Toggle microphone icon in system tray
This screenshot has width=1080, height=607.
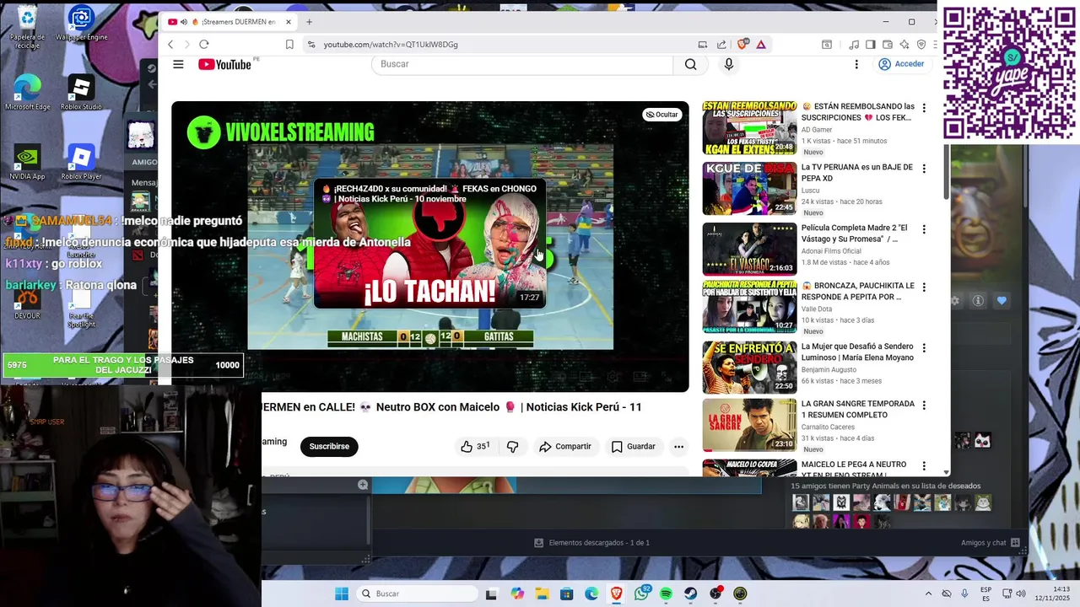pyautogui.click(x=964, y=594)
